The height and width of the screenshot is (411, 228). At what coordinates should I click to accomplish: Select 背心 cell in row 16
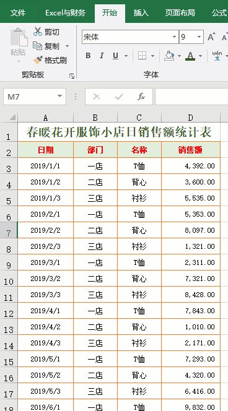point(139,375)
